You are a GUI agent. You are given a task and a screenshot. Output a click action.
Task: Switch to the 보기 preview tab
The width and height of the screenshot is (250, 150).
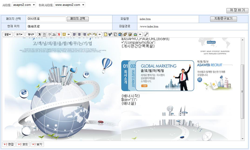(37, 144)
